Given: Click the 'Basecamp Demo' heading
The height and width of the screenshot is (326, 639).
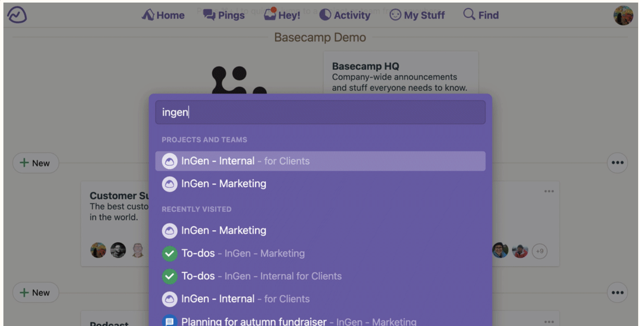Looking at the screenshot, I should (x=320, y=37).
